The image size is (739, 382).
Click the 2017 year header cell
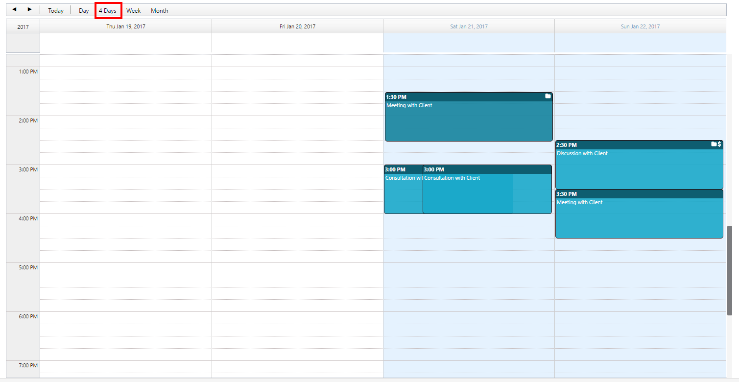point(23,26)
